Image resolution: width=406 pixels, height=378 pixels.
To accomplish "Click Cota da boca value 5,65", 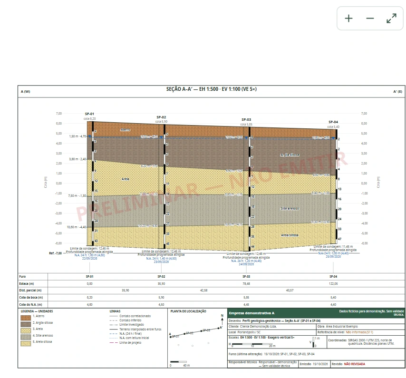I will coord(246,298).
